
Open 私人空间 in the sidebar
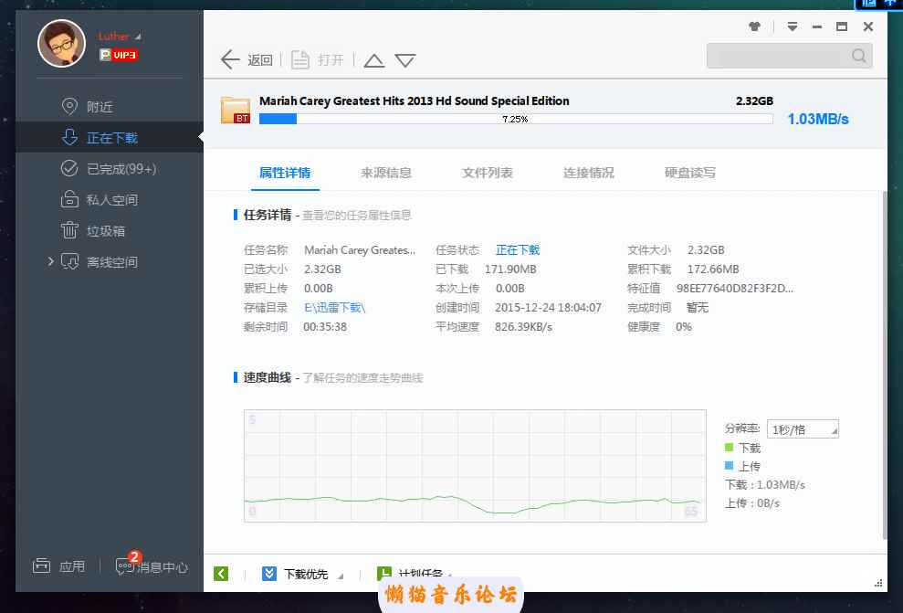coord(110,200)
